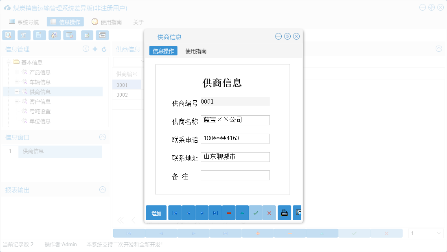Select the search/zoom tool icon
The image size is (447, 252).
[8, 35]
